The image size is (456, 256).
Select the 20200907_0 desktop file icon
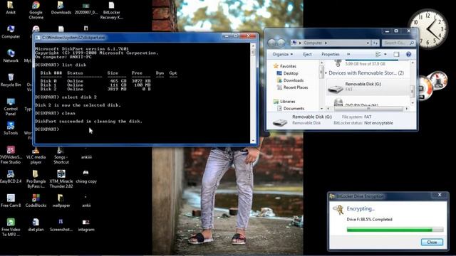[86, 8]
